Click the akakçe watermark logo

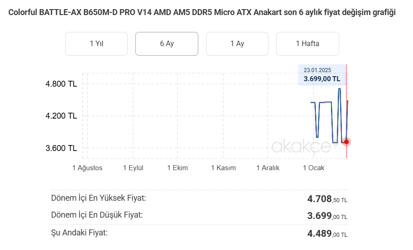click(x=301, y=147)
